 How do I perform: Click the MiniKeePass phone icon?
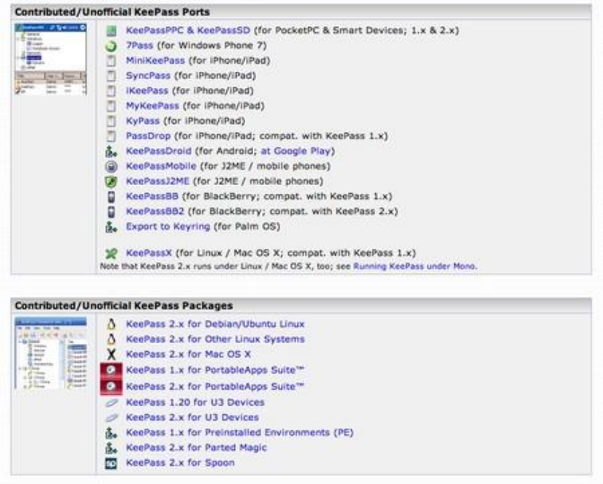[111, 61]
